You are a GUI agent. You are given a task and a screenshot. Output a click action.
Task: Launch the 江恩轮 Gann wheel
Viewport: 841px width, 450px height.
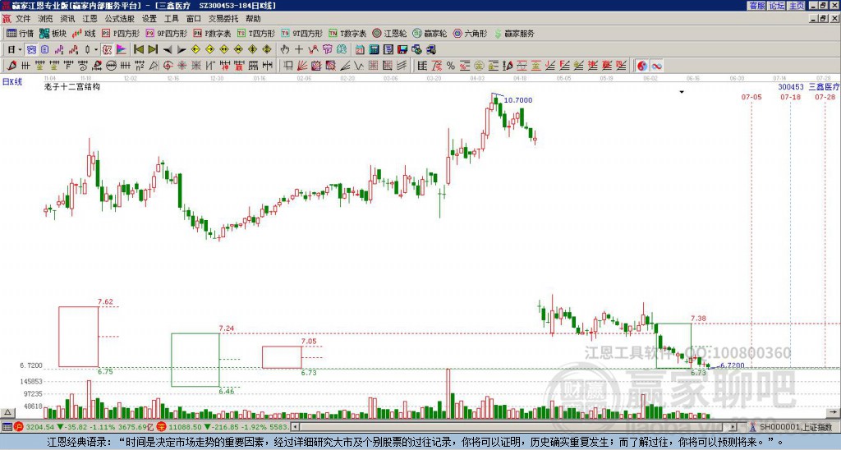pyautogui.click(x=389, y=33)
